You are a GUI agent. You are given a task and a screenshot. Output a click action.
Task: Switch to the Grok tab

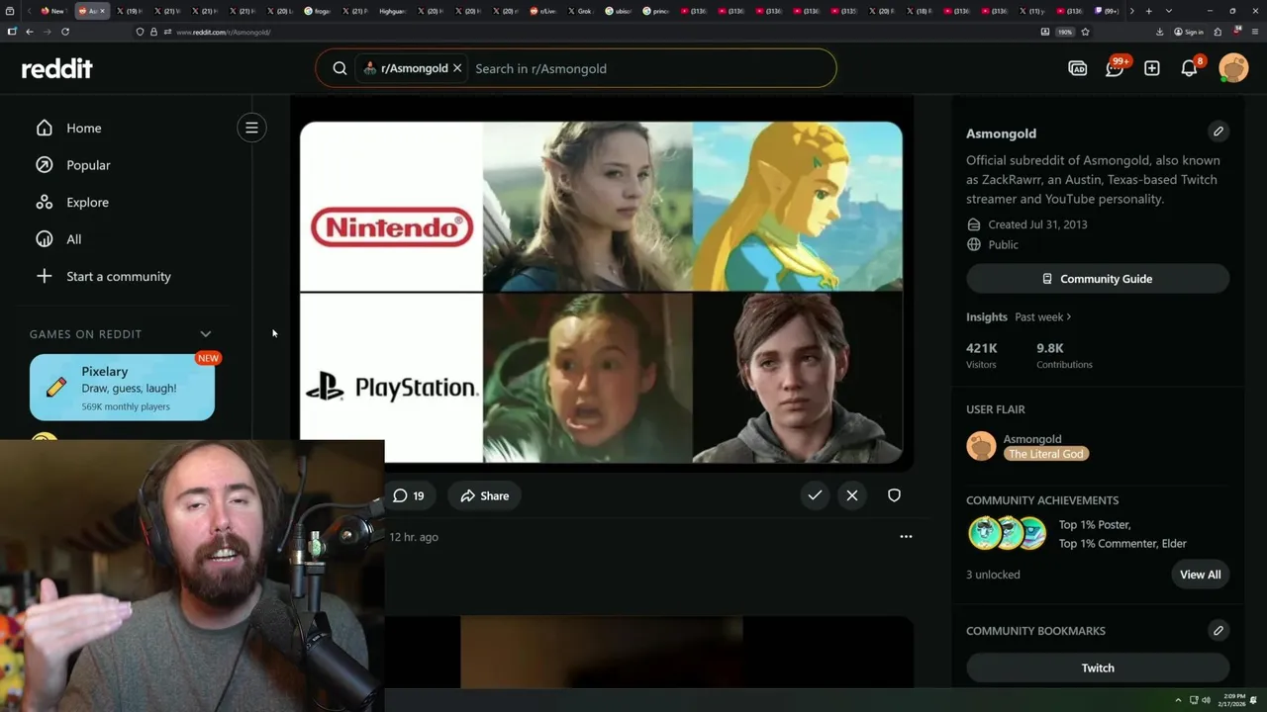579,11
